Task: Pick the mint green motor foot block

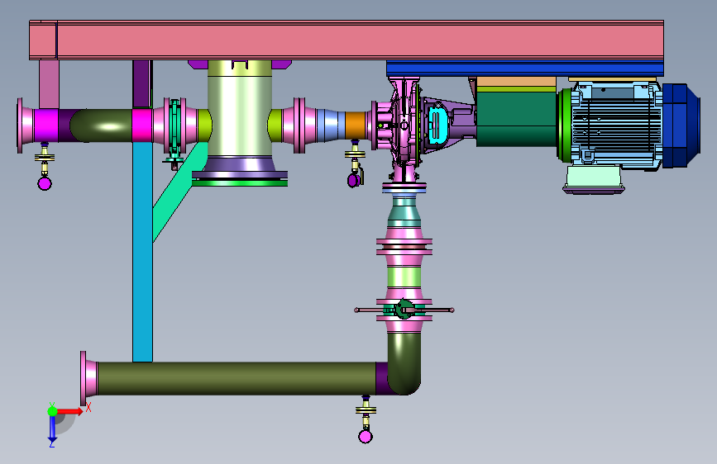Action: [593, 178]
